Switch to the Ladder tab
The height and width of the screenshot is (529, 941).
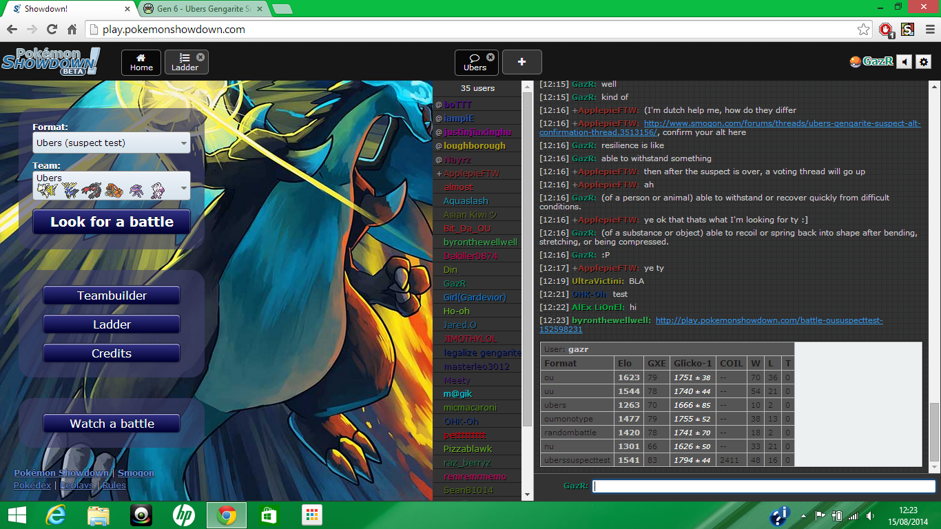pyautogui.click(x=185, y=63)
